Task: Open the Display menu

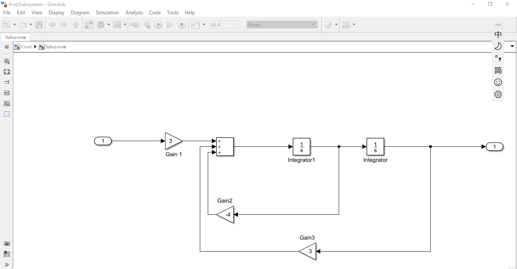Action: tap(57, 12)
